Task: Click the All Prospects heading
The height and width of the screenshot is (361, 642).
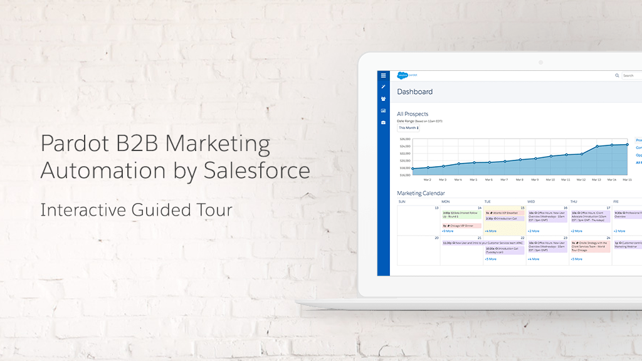Action: (x=413, y=114)
